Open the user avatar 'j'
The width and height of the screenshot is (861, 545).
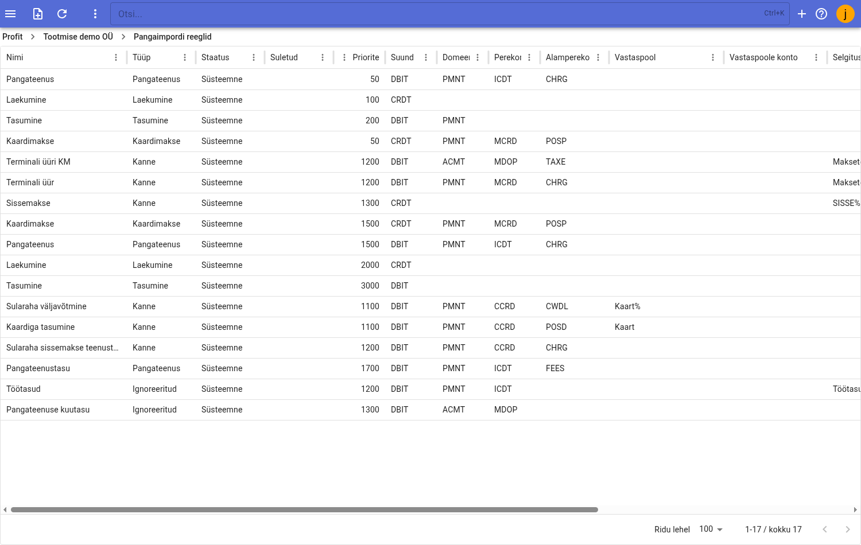(x=846, y=14)
